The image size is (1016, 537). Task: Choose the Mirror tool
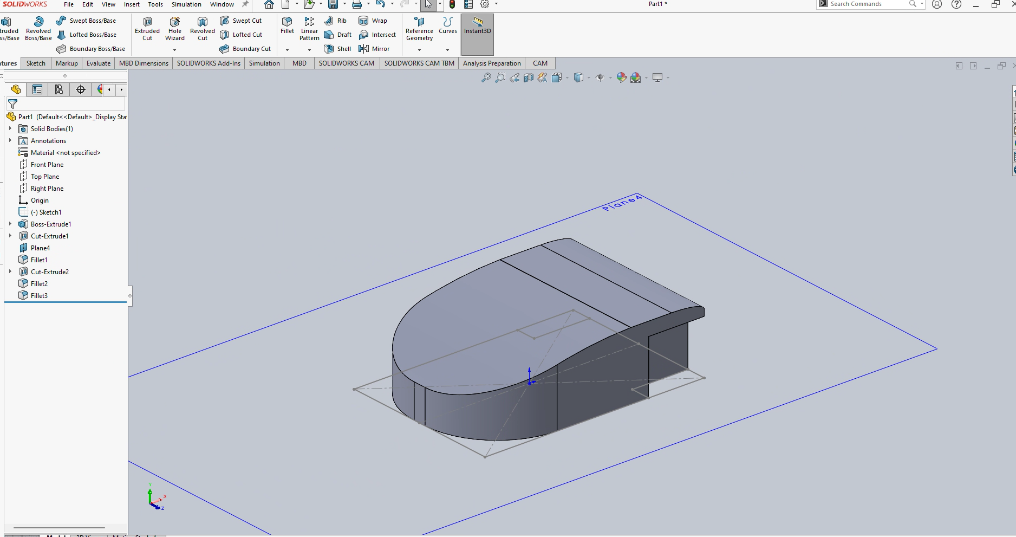374,49
